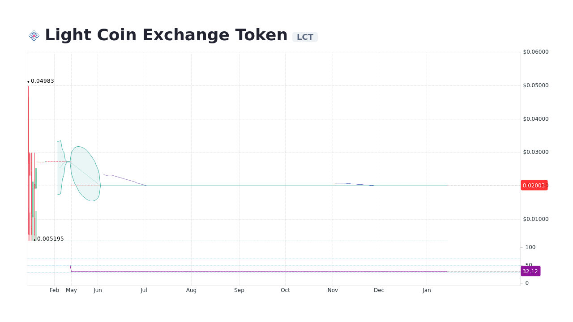Screen dimensions: 573x322
Task: Click the $0.06000 price axis label
Action: click(x=535, y=52)
